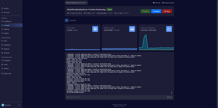Click the Network globe icon
Screen dimensions: 218x108
(x=2, y=53)
